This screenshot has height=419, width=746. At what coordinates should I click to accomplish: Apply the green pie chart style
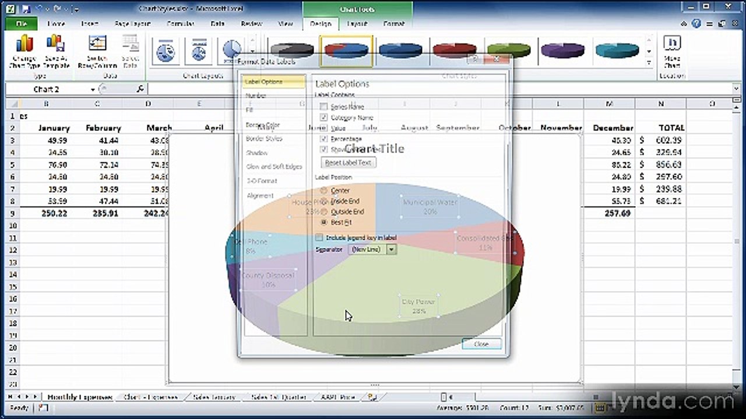(x=508, y=51)
